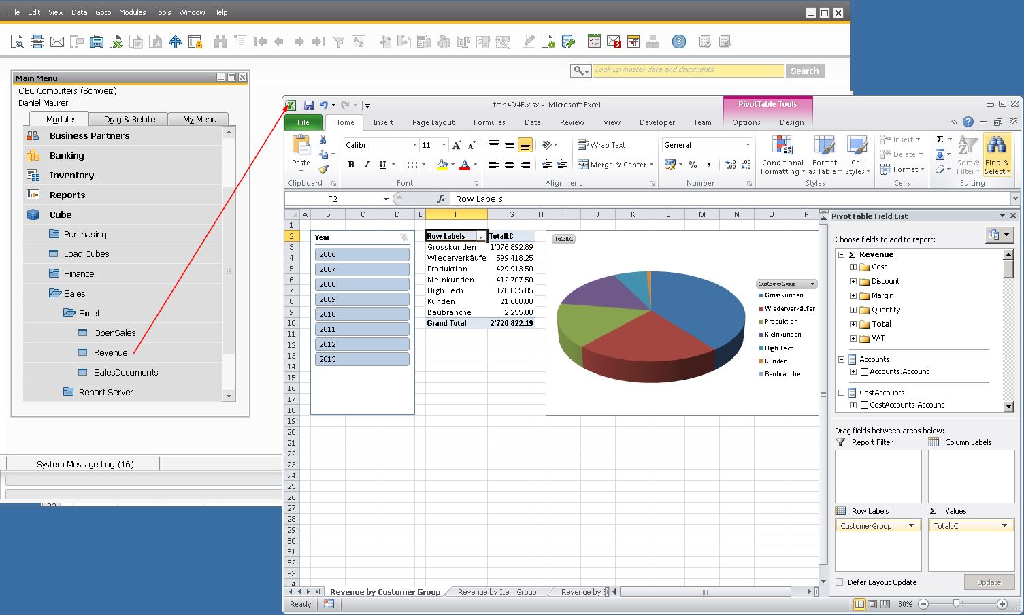The height and width of the screenshot is (615, 1024).
Task: Toggle Wrap Text in Excel
Action: pyautogui.click(x=601, y=145)
